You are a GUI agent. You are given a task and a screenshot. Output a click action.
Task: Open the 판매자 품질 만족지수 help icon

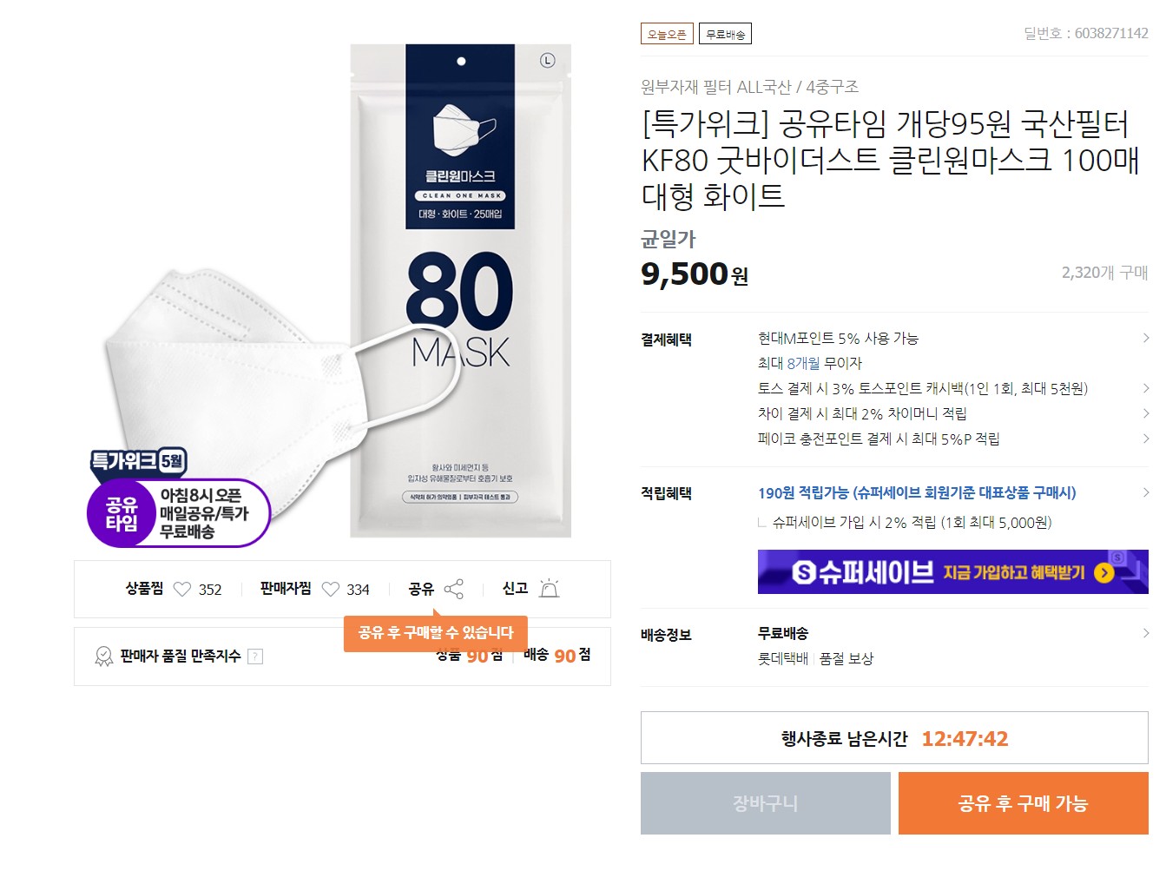point(255,657)
